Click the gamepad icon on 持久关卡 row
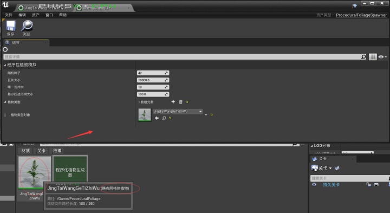Screen dimensions: 390x213 [376, 184]
